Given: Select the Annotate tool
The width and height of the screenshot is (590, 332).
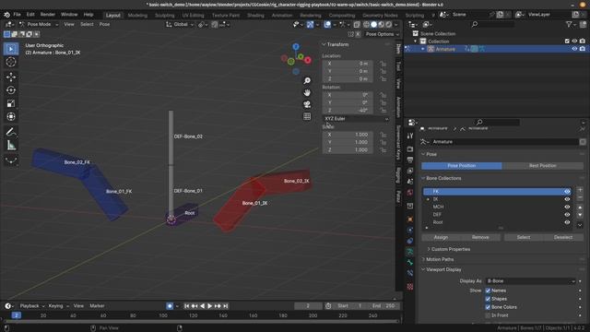Looking at the screenshot, I should pyautogui.click(x=11, y=132).
